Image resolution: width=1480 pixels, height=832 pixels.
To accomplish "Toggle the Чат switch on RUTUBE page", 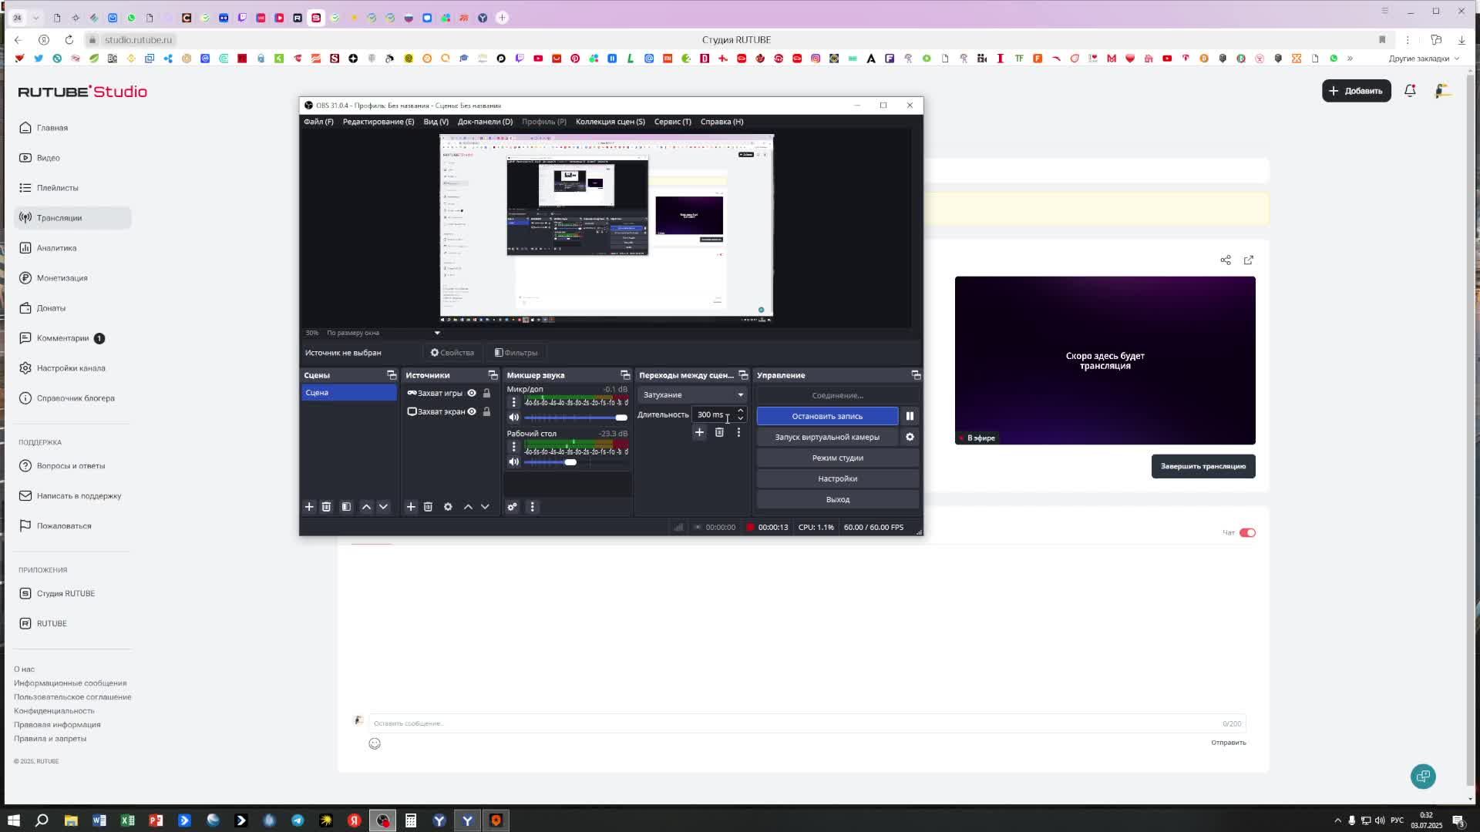I will (x=1247, y=532).
